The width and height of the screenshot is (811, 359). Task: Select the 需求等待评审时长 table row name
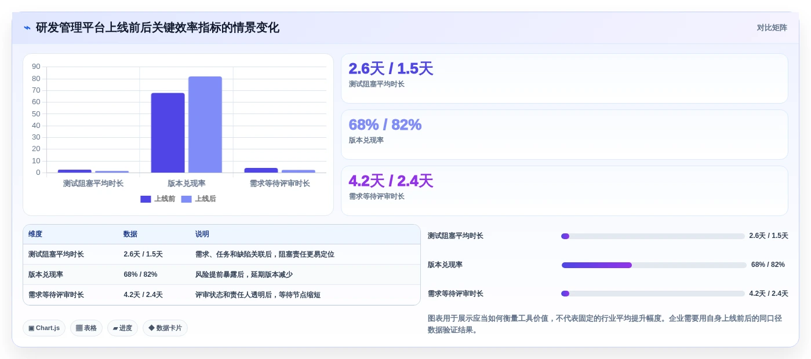pyautogui.click(x=56, y=295)
